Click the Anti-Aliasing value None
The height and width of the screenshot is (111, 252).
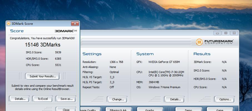[x=113, y=67]
